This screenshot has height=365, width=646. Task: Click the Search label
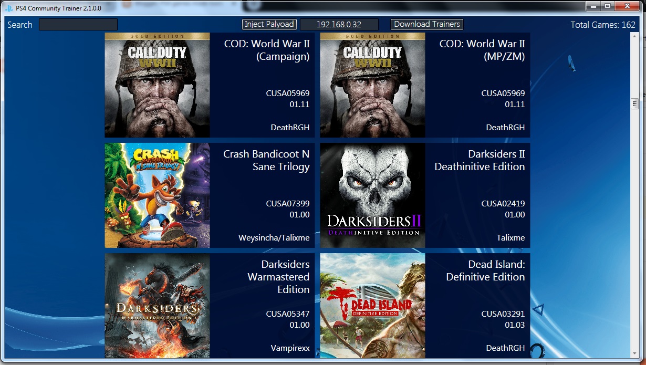[x=20, y=25]
